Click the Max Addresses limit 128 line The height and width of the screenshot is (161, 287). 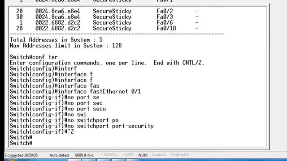[x=66, y=46]
